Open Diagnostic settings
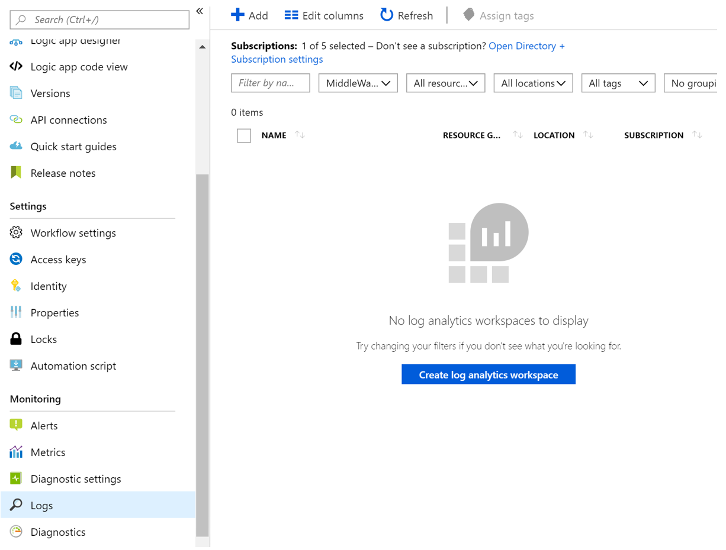Screen dimensions: 726x550 (x=76, y=478)
